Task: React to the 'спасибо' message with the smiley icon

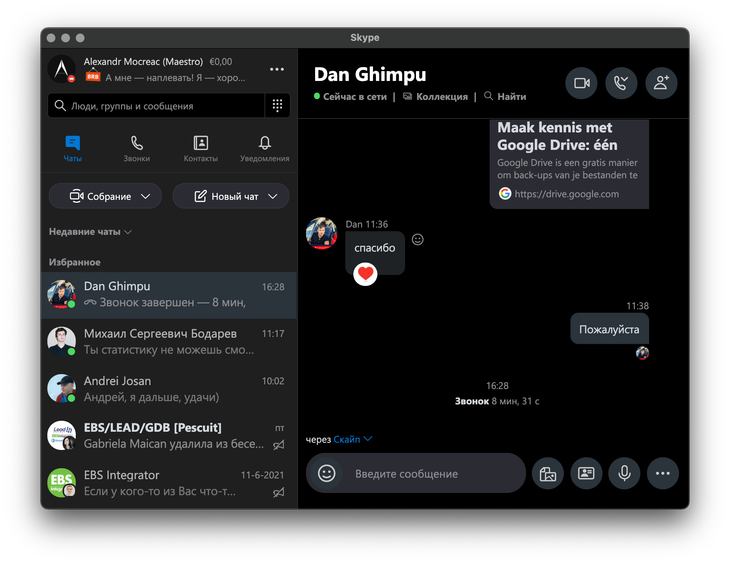Action: [x=417, y=240]
